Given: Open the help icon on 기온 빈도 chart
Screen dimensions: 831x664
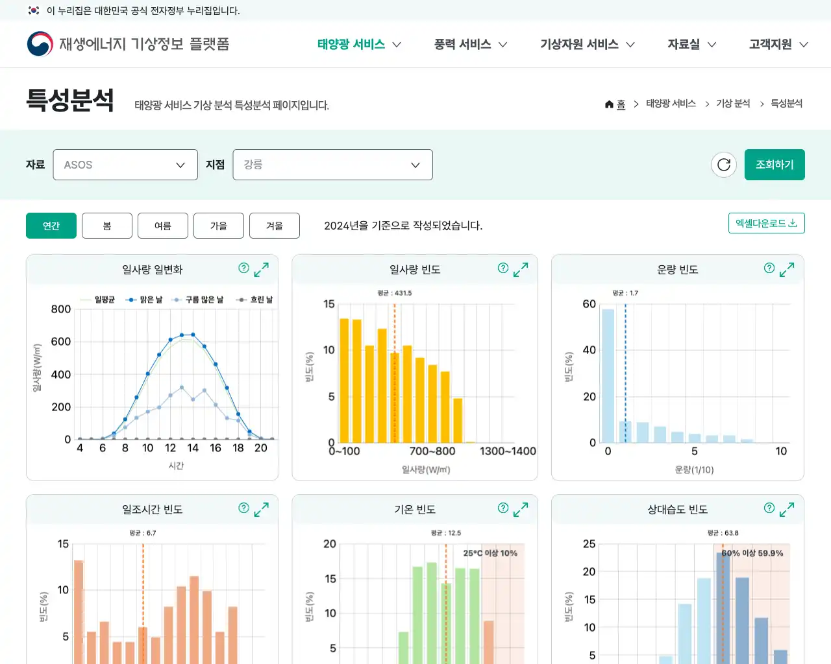Looking at the screenshot, I should point(502,508).
